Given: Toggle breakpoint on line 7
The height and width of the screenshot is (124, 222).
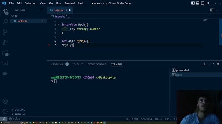Looking at the screenshot, I should pyautogui.click(x=49, y=45).
